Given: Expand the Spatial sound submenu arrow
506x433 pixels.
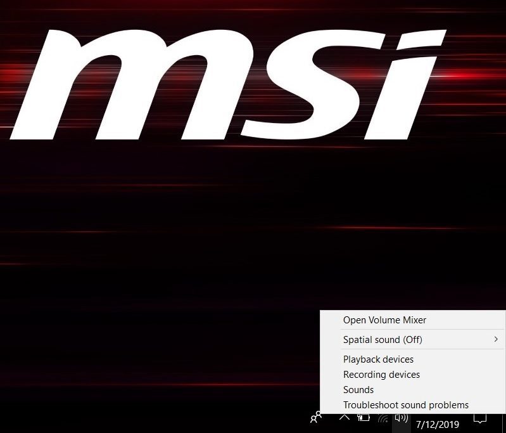Looking at the screenshot, I should pyautogui.click(x=496, y=339).
